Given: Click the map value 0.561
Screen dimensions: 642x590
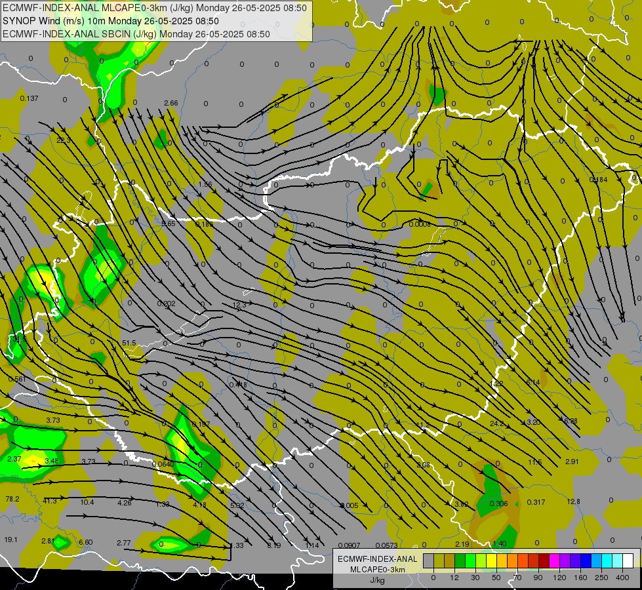Looking at the screenshot, I should [x=17, y=379].
